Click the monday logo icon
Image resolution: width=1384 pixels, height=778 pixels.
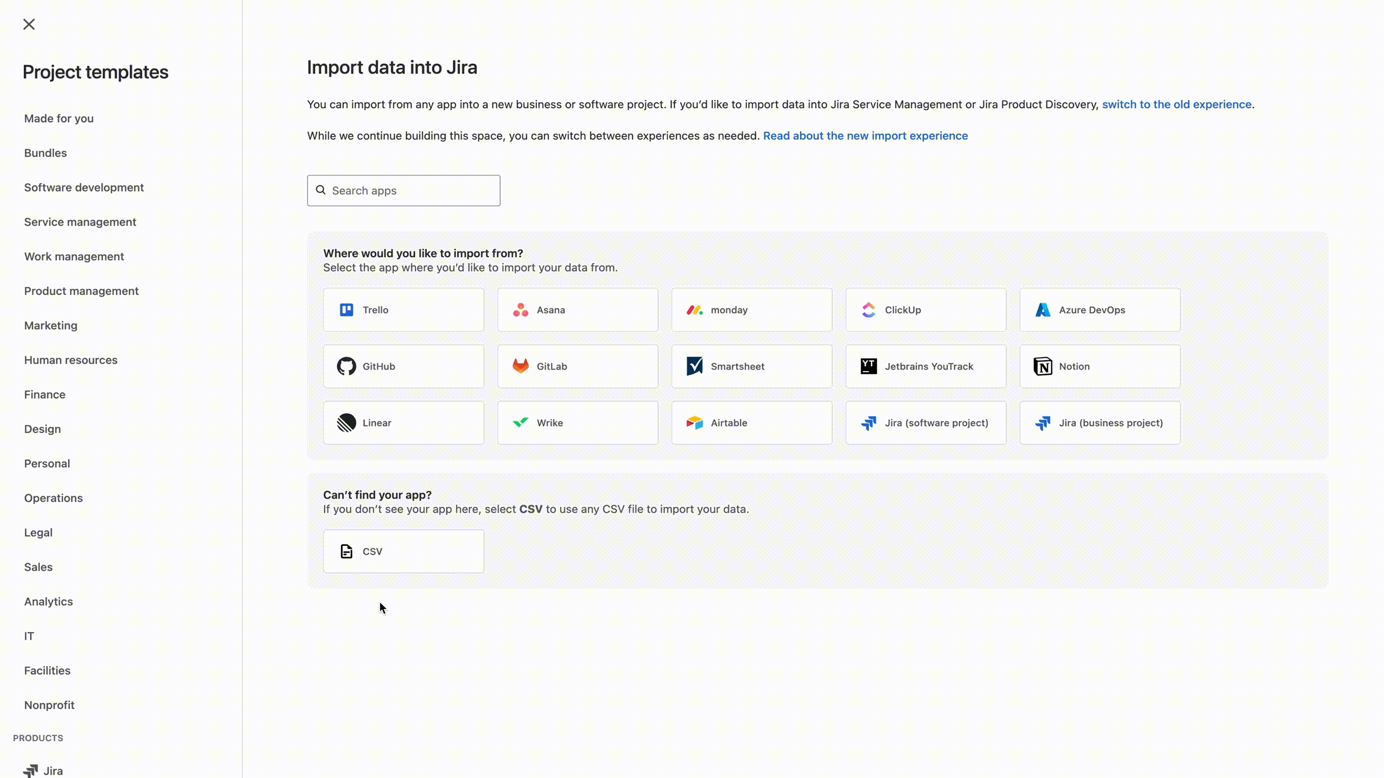[695, 310]
